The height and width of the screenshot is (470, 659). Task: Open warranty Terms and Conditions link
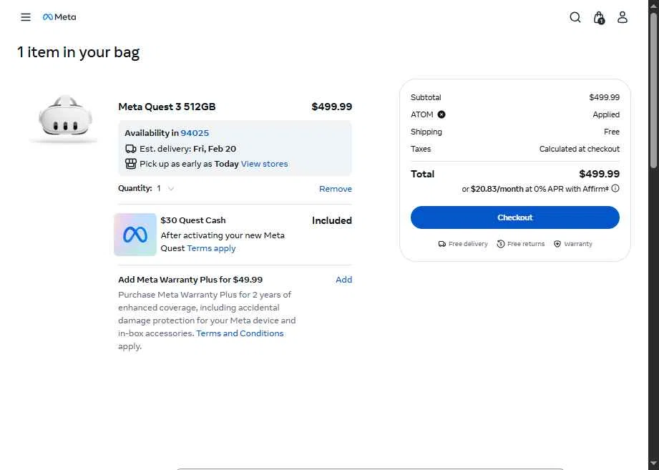(240, 333)
